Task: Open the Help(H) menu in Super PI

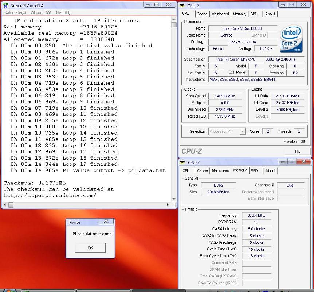Action: pyautogui.click(x=63, y=12)
